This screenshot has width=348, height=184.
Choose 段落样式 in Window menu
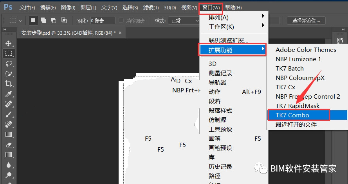tap(234, 110)
